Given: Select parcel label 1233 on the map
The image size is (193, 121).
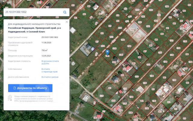Looking at the screenshot, I should point(137,76).
